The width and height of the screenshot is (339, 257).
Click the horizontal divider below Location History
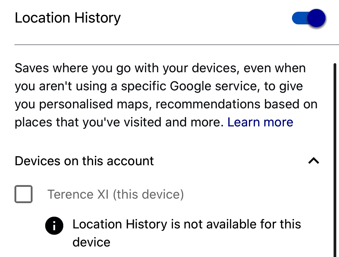(177, 45)
